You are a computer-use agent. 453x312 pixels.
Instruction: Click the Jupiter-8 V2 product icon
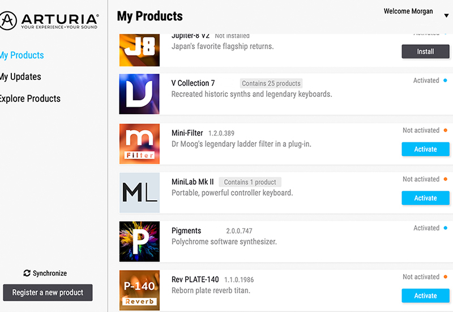(139, 50)
